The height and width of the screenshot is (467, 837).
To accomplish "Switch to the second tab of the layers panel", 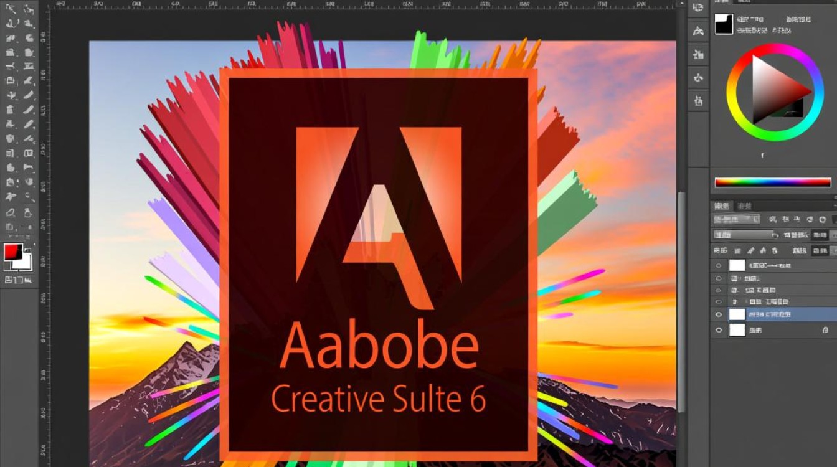I will [744, 206].
